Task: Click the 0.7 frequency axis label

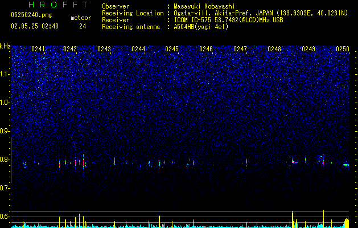Action: click(5, 188)
